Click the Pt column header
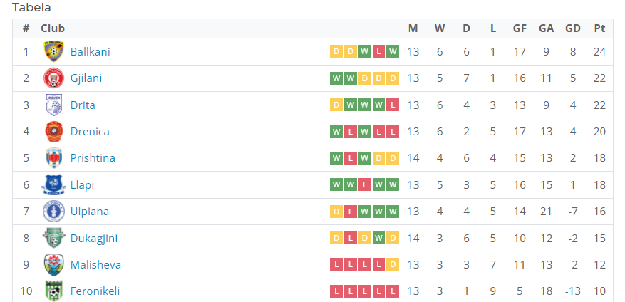This screenshot has height=302, width=625. (x=599, y=28)
